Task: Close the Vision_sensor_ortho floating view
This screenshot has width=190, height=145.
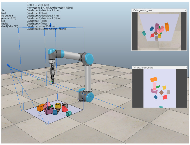Action: pos(186,68)
